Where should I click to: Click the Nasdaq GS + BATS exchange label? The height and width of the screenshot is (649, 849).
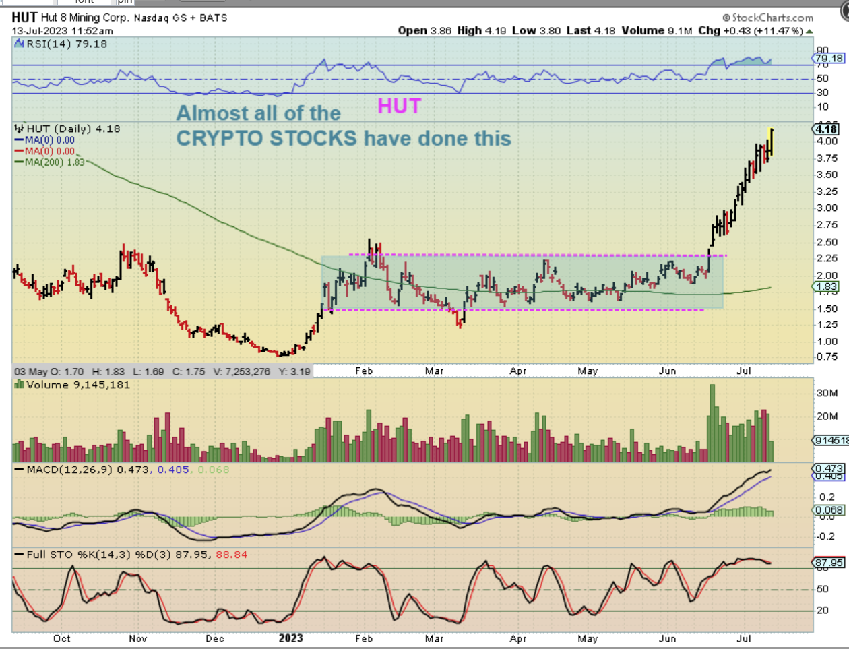coord(181,18)
